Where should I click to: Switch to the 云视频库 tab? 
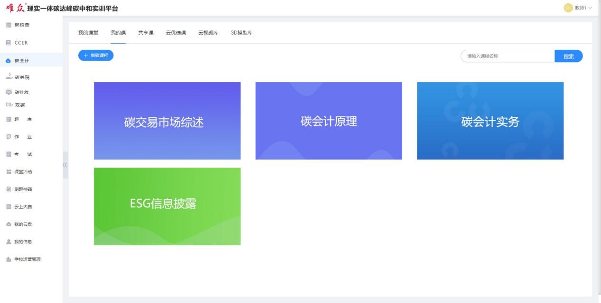(x=208, y=33)
